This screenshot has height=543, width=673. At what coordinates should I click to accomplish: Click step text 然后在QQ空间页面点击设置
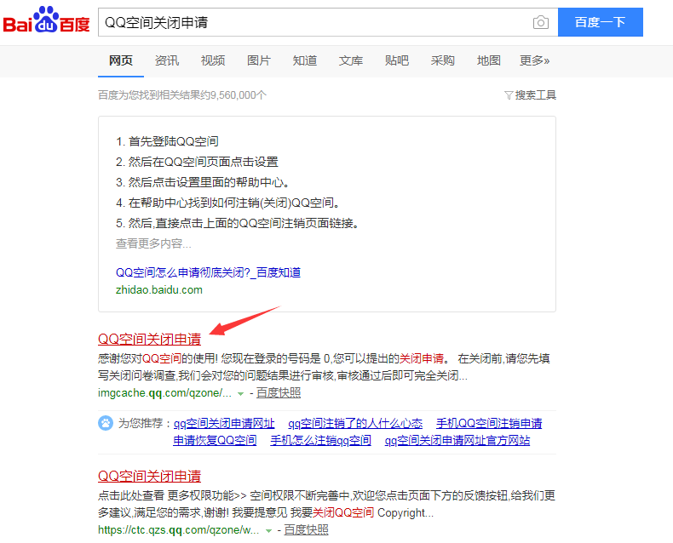[x=203, y=162]
